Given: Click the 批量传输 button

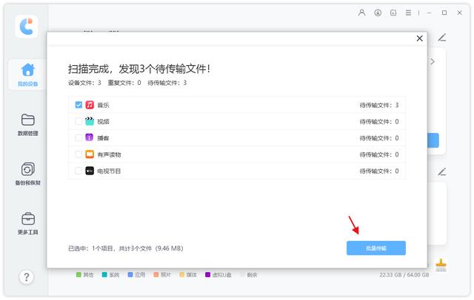Looking at the screenshot, I should click(376, 248).
